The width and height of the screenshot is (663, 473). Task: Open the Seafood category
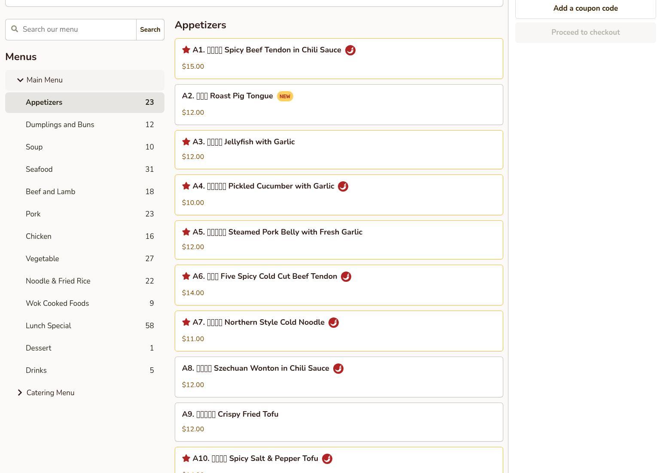[x=85, y=170]
